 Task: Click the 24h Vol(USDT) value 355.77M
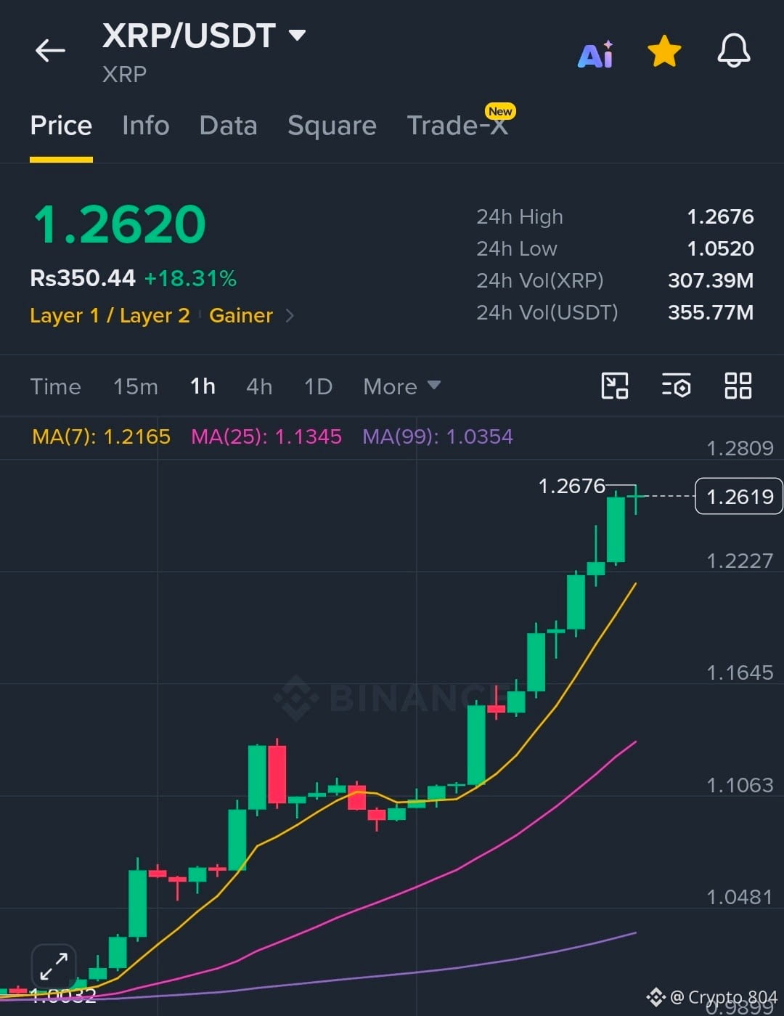[711, 312]
